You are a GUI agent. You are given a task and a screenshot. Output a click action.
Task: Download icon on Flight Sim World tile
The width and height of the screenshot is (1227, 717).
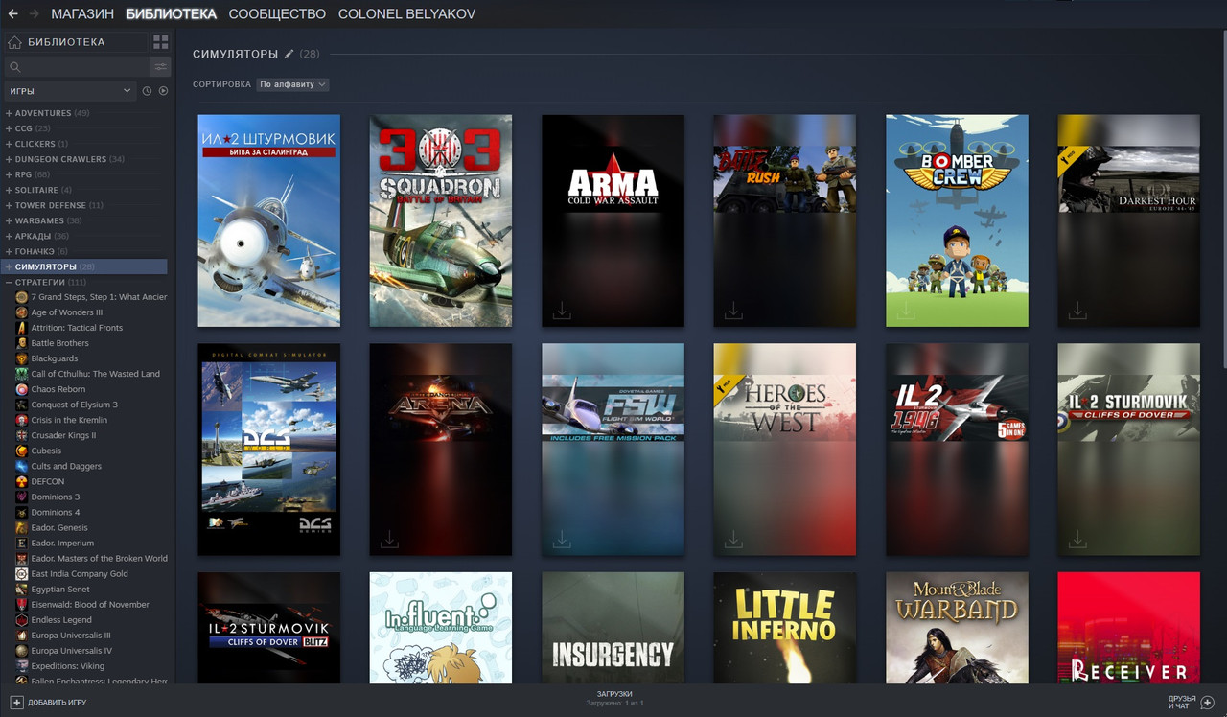[562, 541]
